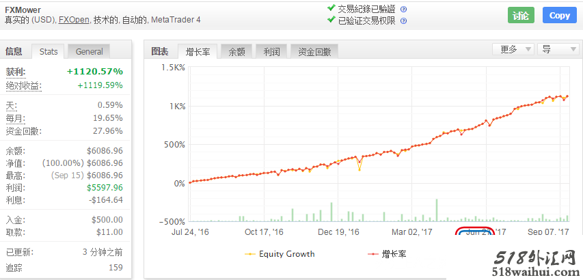583x280 pixels.
Task: Open the General tab
Action: click(90, 51)
